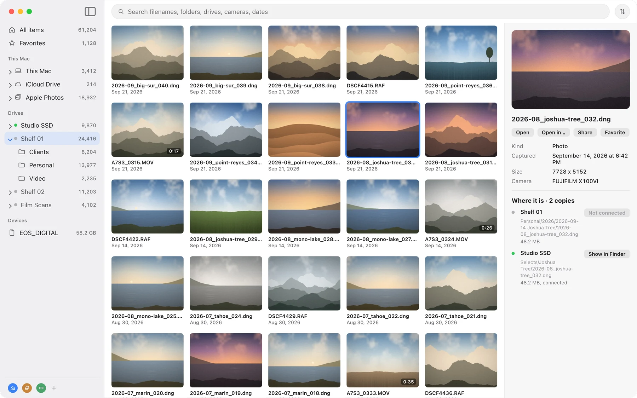
Task: Click the large preview image in the inspector
Action: pyautogui.click(x=570, y=69)
